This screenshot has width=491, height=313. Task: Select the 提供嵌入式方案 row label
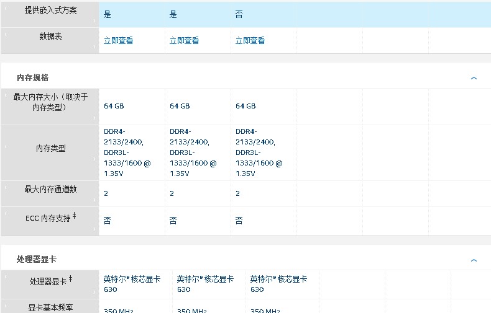click(x=50, y=11)
